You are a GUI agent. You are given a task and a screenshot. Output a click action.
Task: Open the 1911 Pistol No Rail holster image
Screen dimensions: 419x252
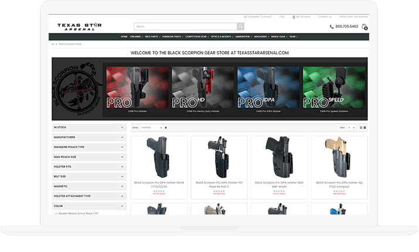coord(219,158)
